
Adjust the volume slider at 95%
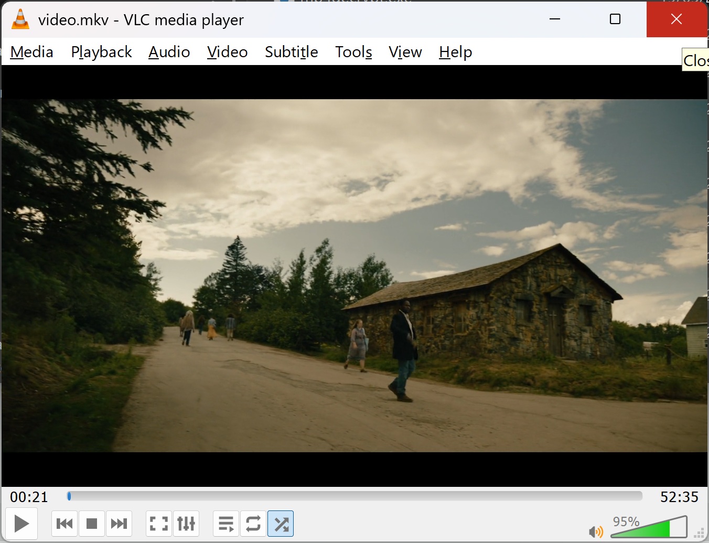[649, 527]
